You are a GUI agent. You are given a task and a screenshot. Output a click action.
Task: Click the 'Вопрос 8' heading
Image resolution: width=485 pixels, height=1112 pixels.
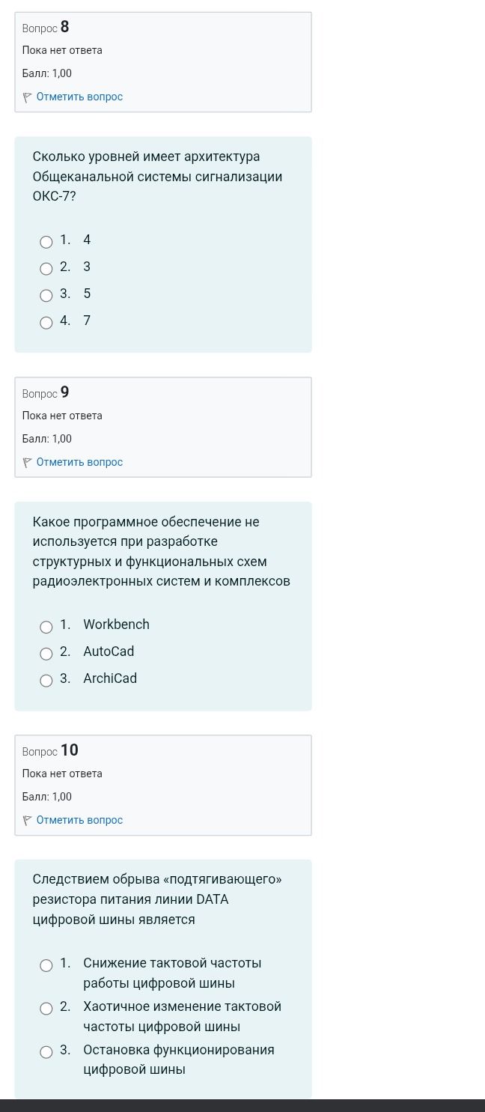(46, 28)
